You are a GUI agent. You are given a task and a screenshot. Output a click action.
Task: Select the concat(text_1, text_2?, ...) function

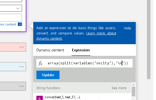pos(62,97)
